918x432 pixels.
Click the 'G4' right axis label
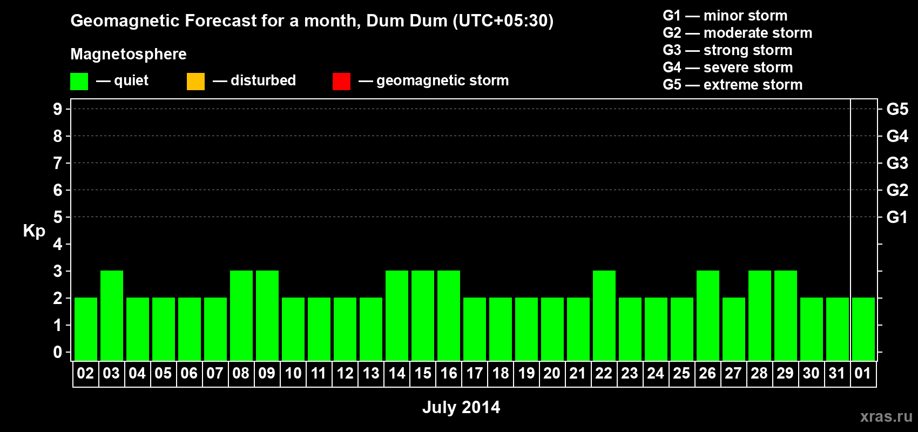click(897, 136)
